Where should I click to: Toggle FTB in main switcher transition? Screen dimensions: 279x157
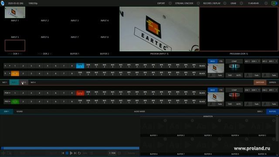tap(221, 90)
